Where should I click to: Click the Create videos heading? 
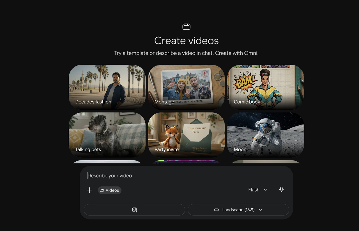187,41
